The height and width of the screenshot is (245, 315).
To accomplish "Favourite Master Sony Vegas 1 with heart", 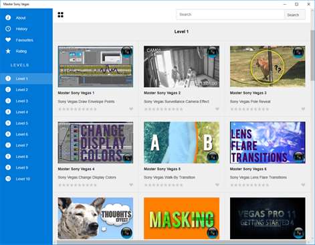I will click(x=131, y=109).
